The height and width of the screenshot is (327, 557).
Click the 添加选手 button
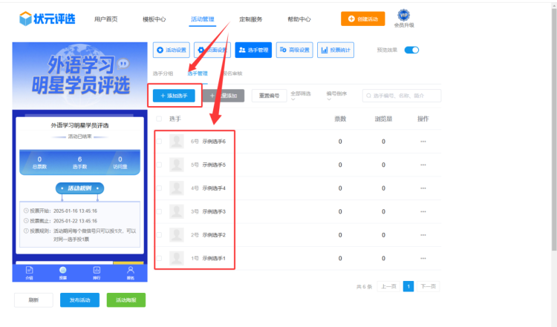pyautogui.click(x=177, y=96)
